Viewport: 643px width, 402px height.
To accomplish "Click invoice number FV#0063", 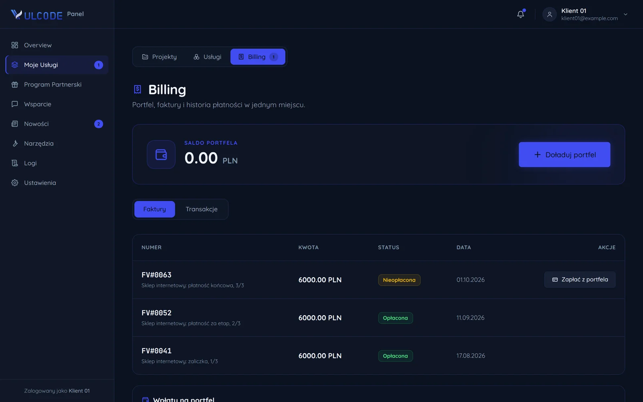I will pos(156,275).
